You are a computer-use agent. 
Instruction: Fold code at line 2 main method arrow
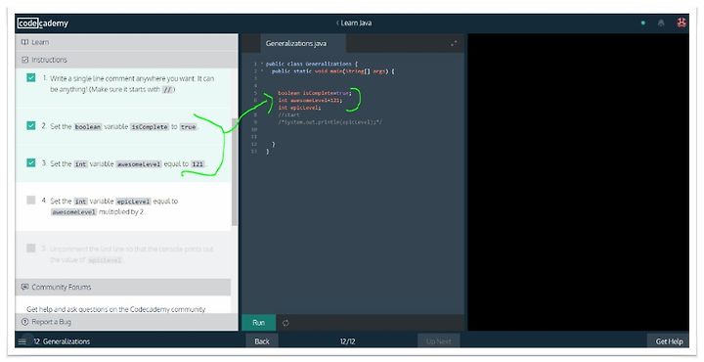262,71
